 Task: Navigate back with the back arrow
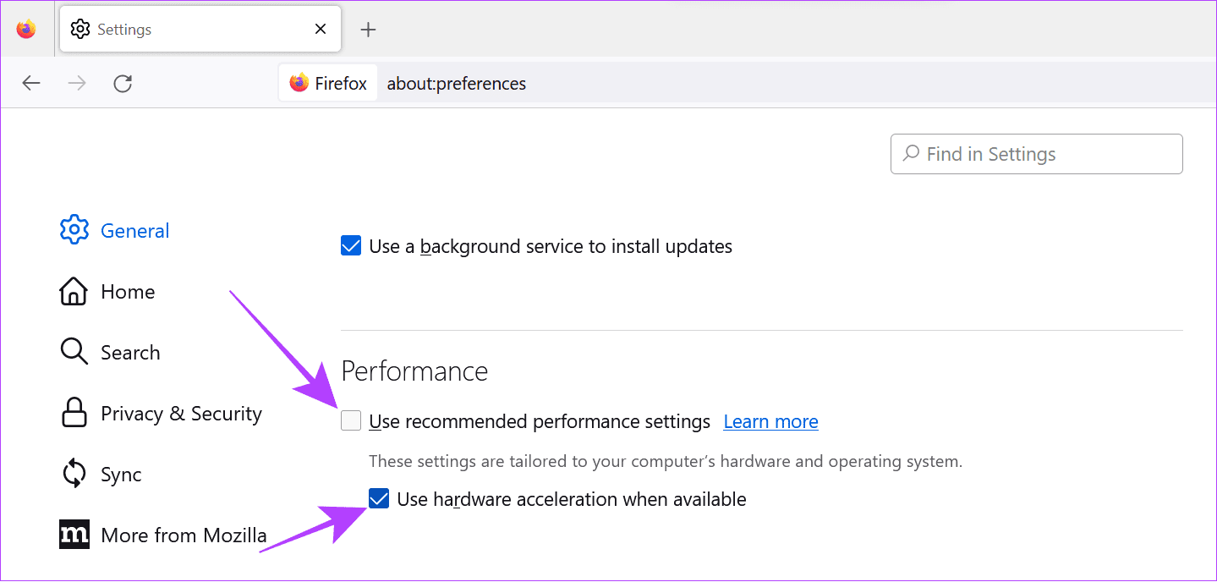click(x=30, y=83)
